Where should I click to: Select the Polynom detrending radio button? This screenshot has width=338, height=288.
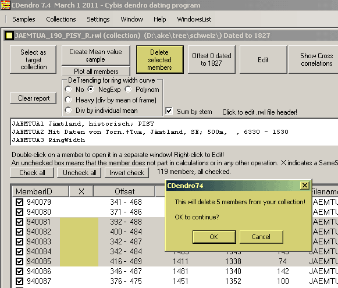click(128, 89)
